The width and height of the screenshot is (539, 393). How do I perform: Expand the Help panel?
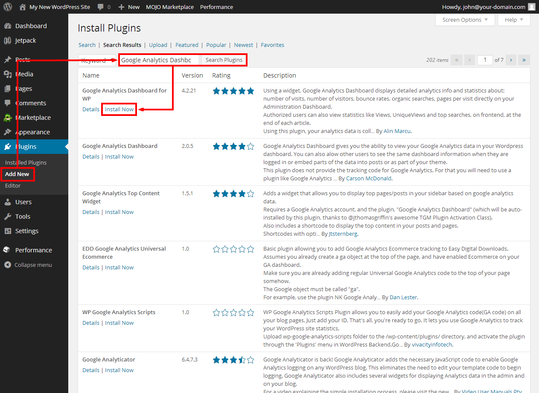click(x=514, y=20)
